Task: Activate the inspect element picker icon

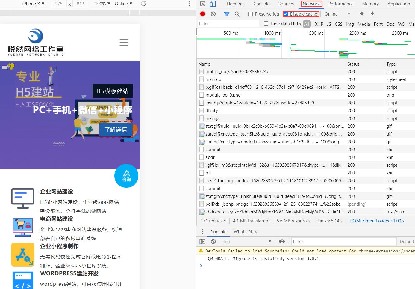Action: (x=203, y=4)
